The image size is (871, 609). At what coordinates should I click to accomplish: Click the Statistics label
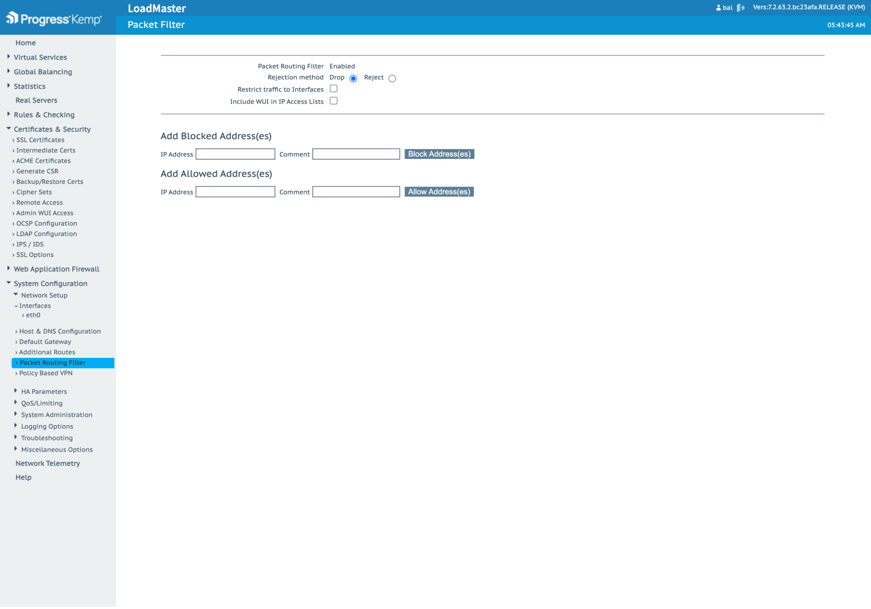click(x=30, y=86)
